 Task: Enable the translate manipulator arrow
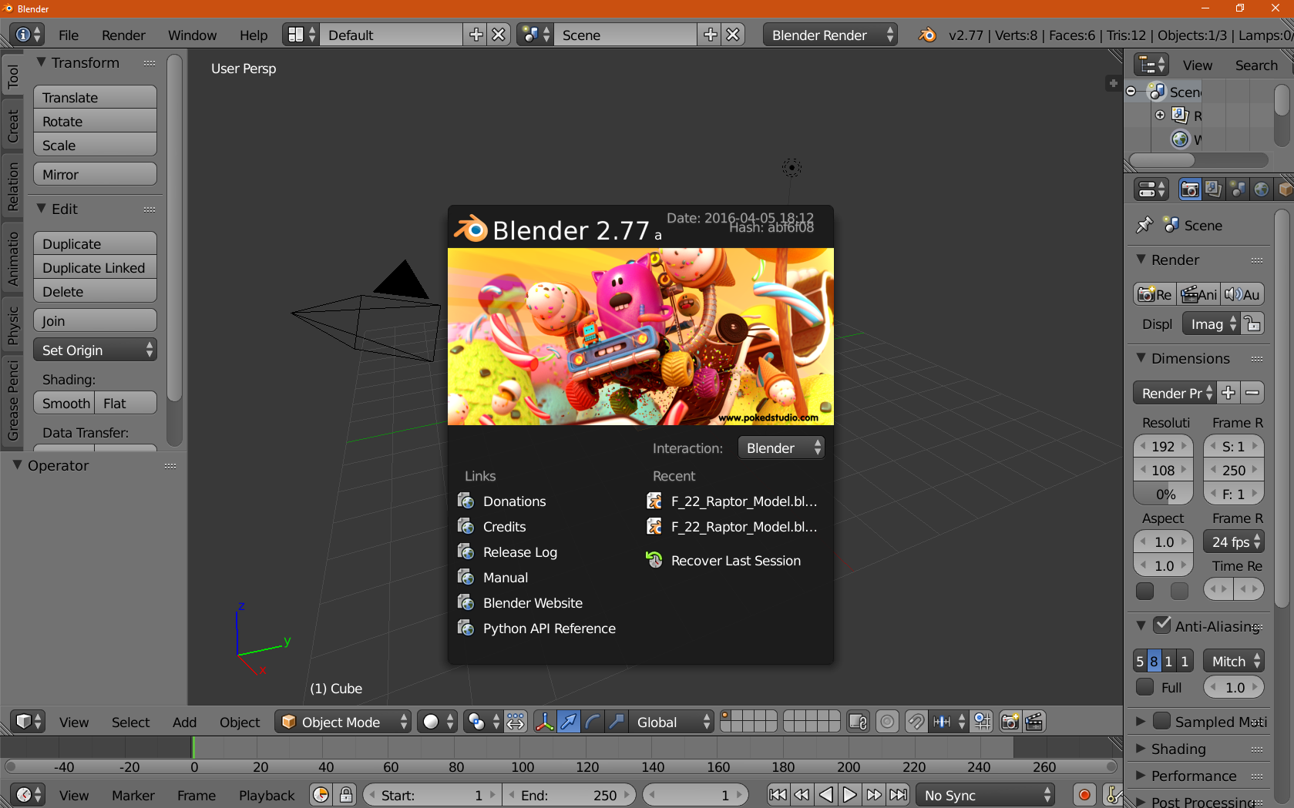pyautogui.click(x=569, y=722)
